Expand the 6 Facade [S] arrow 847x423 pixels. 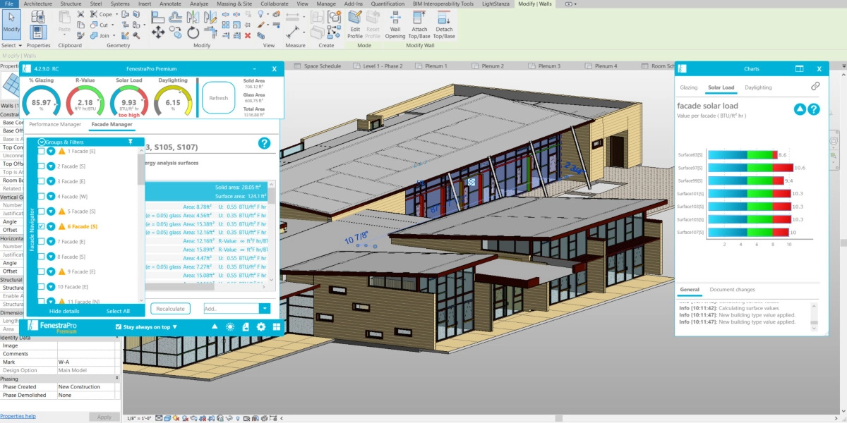(x=51, y=226)
